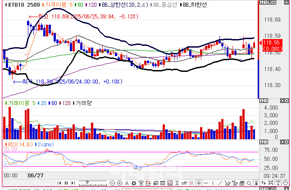Click the clock icon in bottom toolbar
Image resolution: width=291 pixels, height=190 pixels.
click(285, 183)
